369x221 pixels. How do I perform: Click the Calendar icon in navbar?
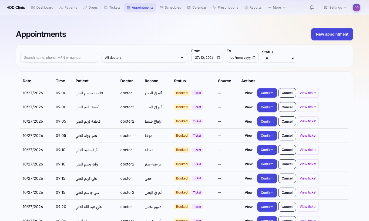(x=189, y=8)
